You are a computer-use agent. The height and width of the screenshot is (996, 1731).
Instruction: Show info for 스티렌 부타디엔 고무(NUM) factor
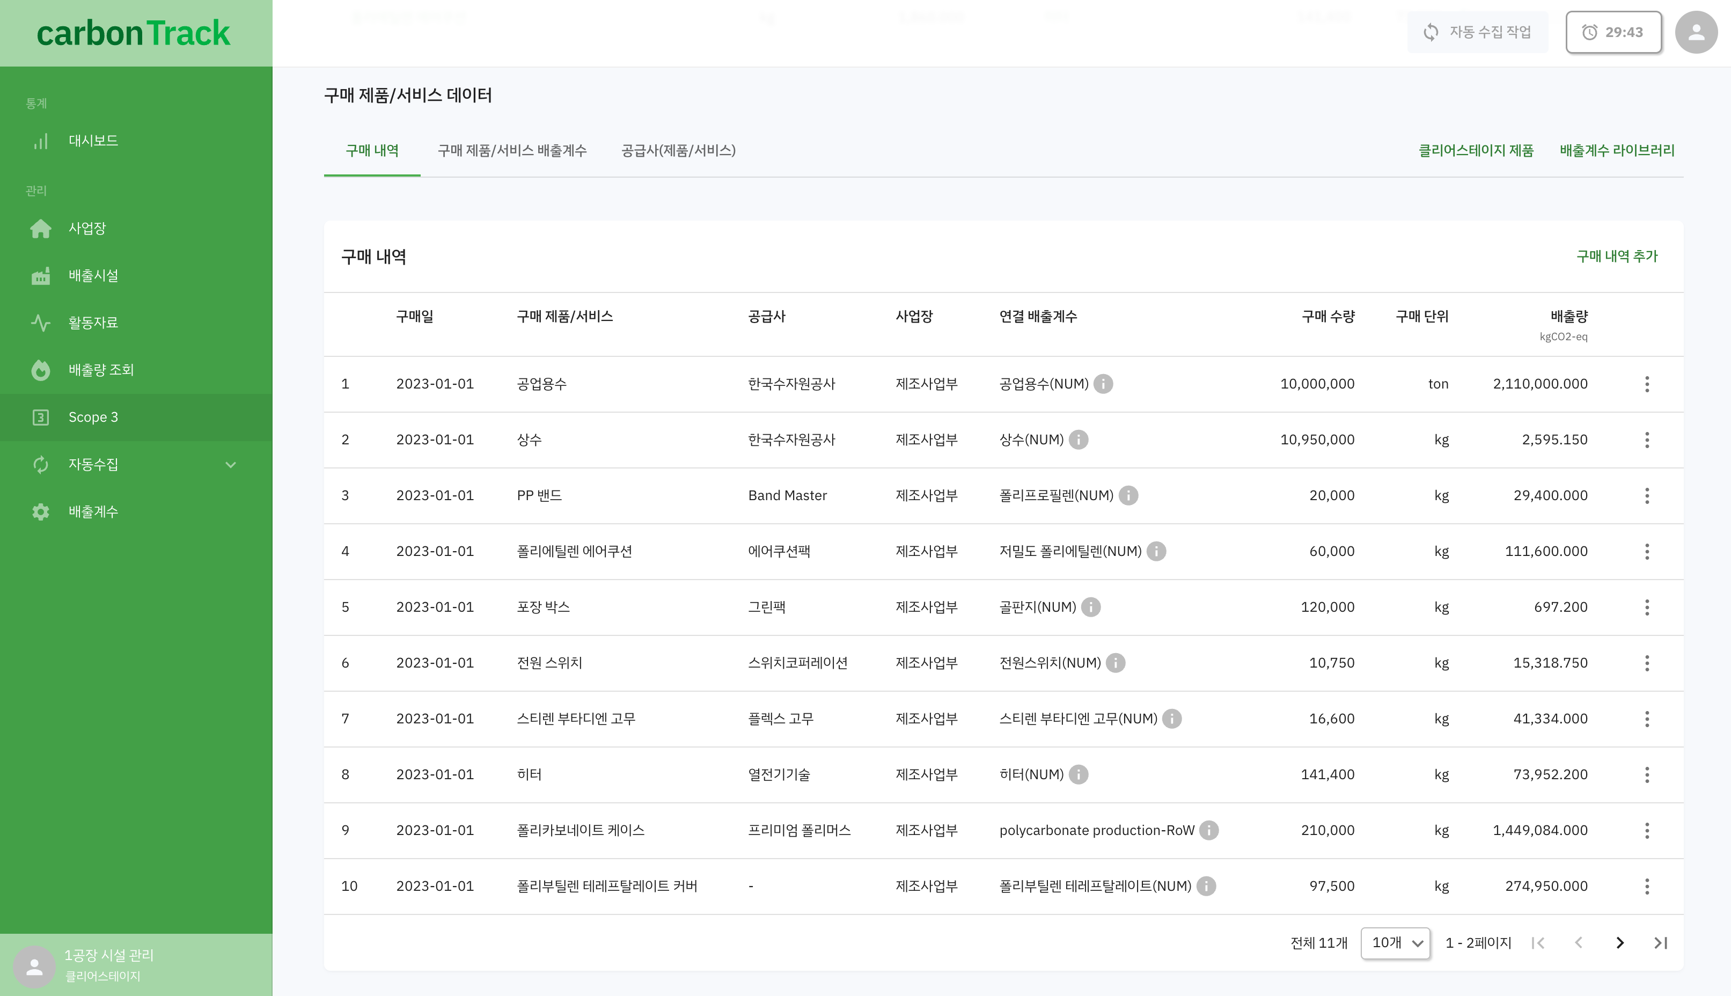click(x=1172, y=719)
